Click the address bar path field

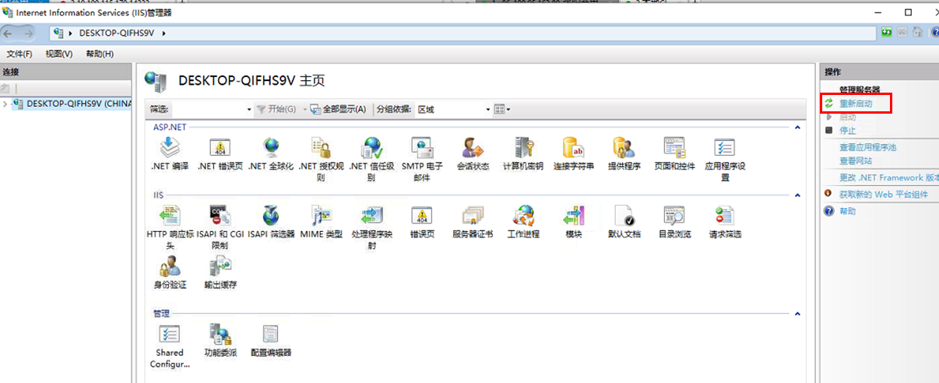[462, 33]
